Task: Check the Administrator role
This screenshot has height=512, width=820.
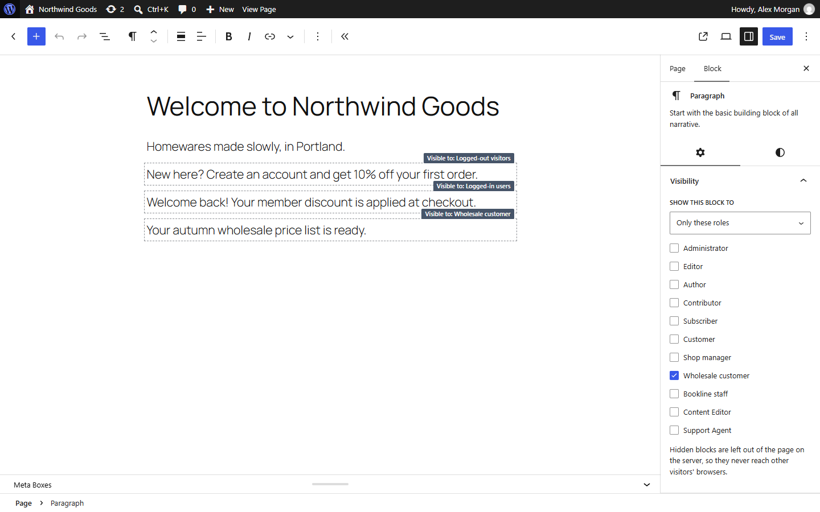Action: tap(674, 248)
